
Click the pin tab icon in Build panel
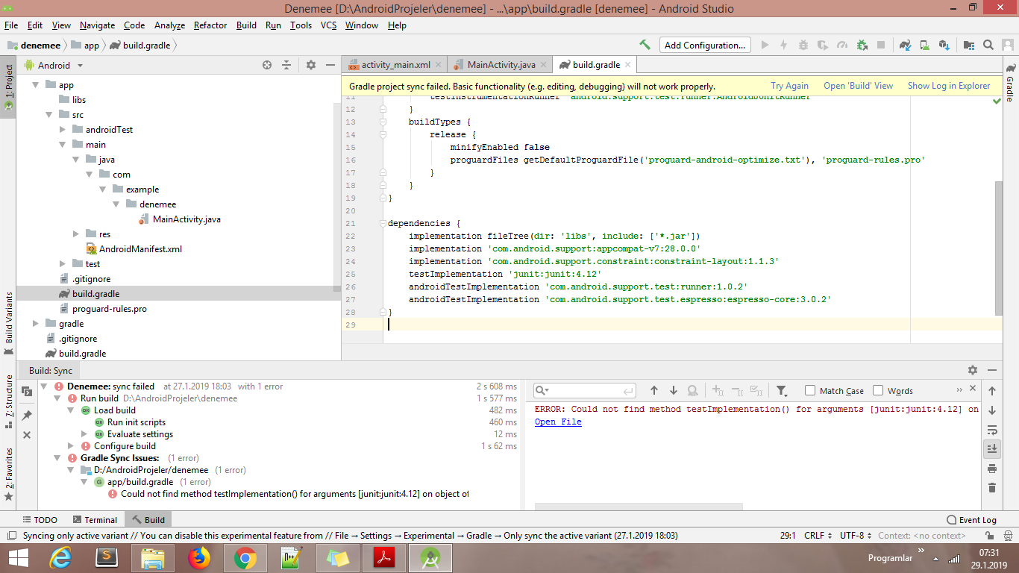[27, 415]
